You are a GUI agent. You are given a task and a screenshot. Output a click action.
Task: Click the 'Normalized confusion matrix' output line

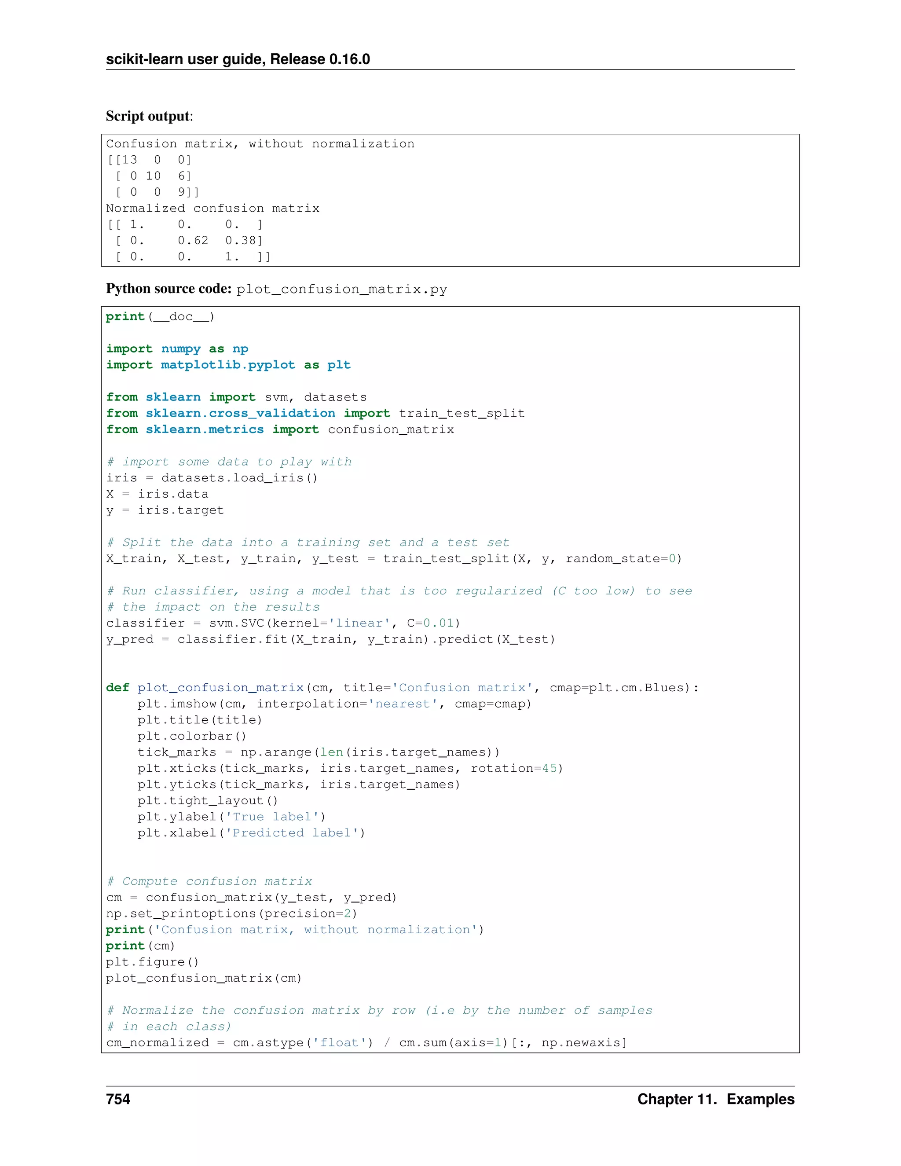pyautogui.click(x=212, y=208)
